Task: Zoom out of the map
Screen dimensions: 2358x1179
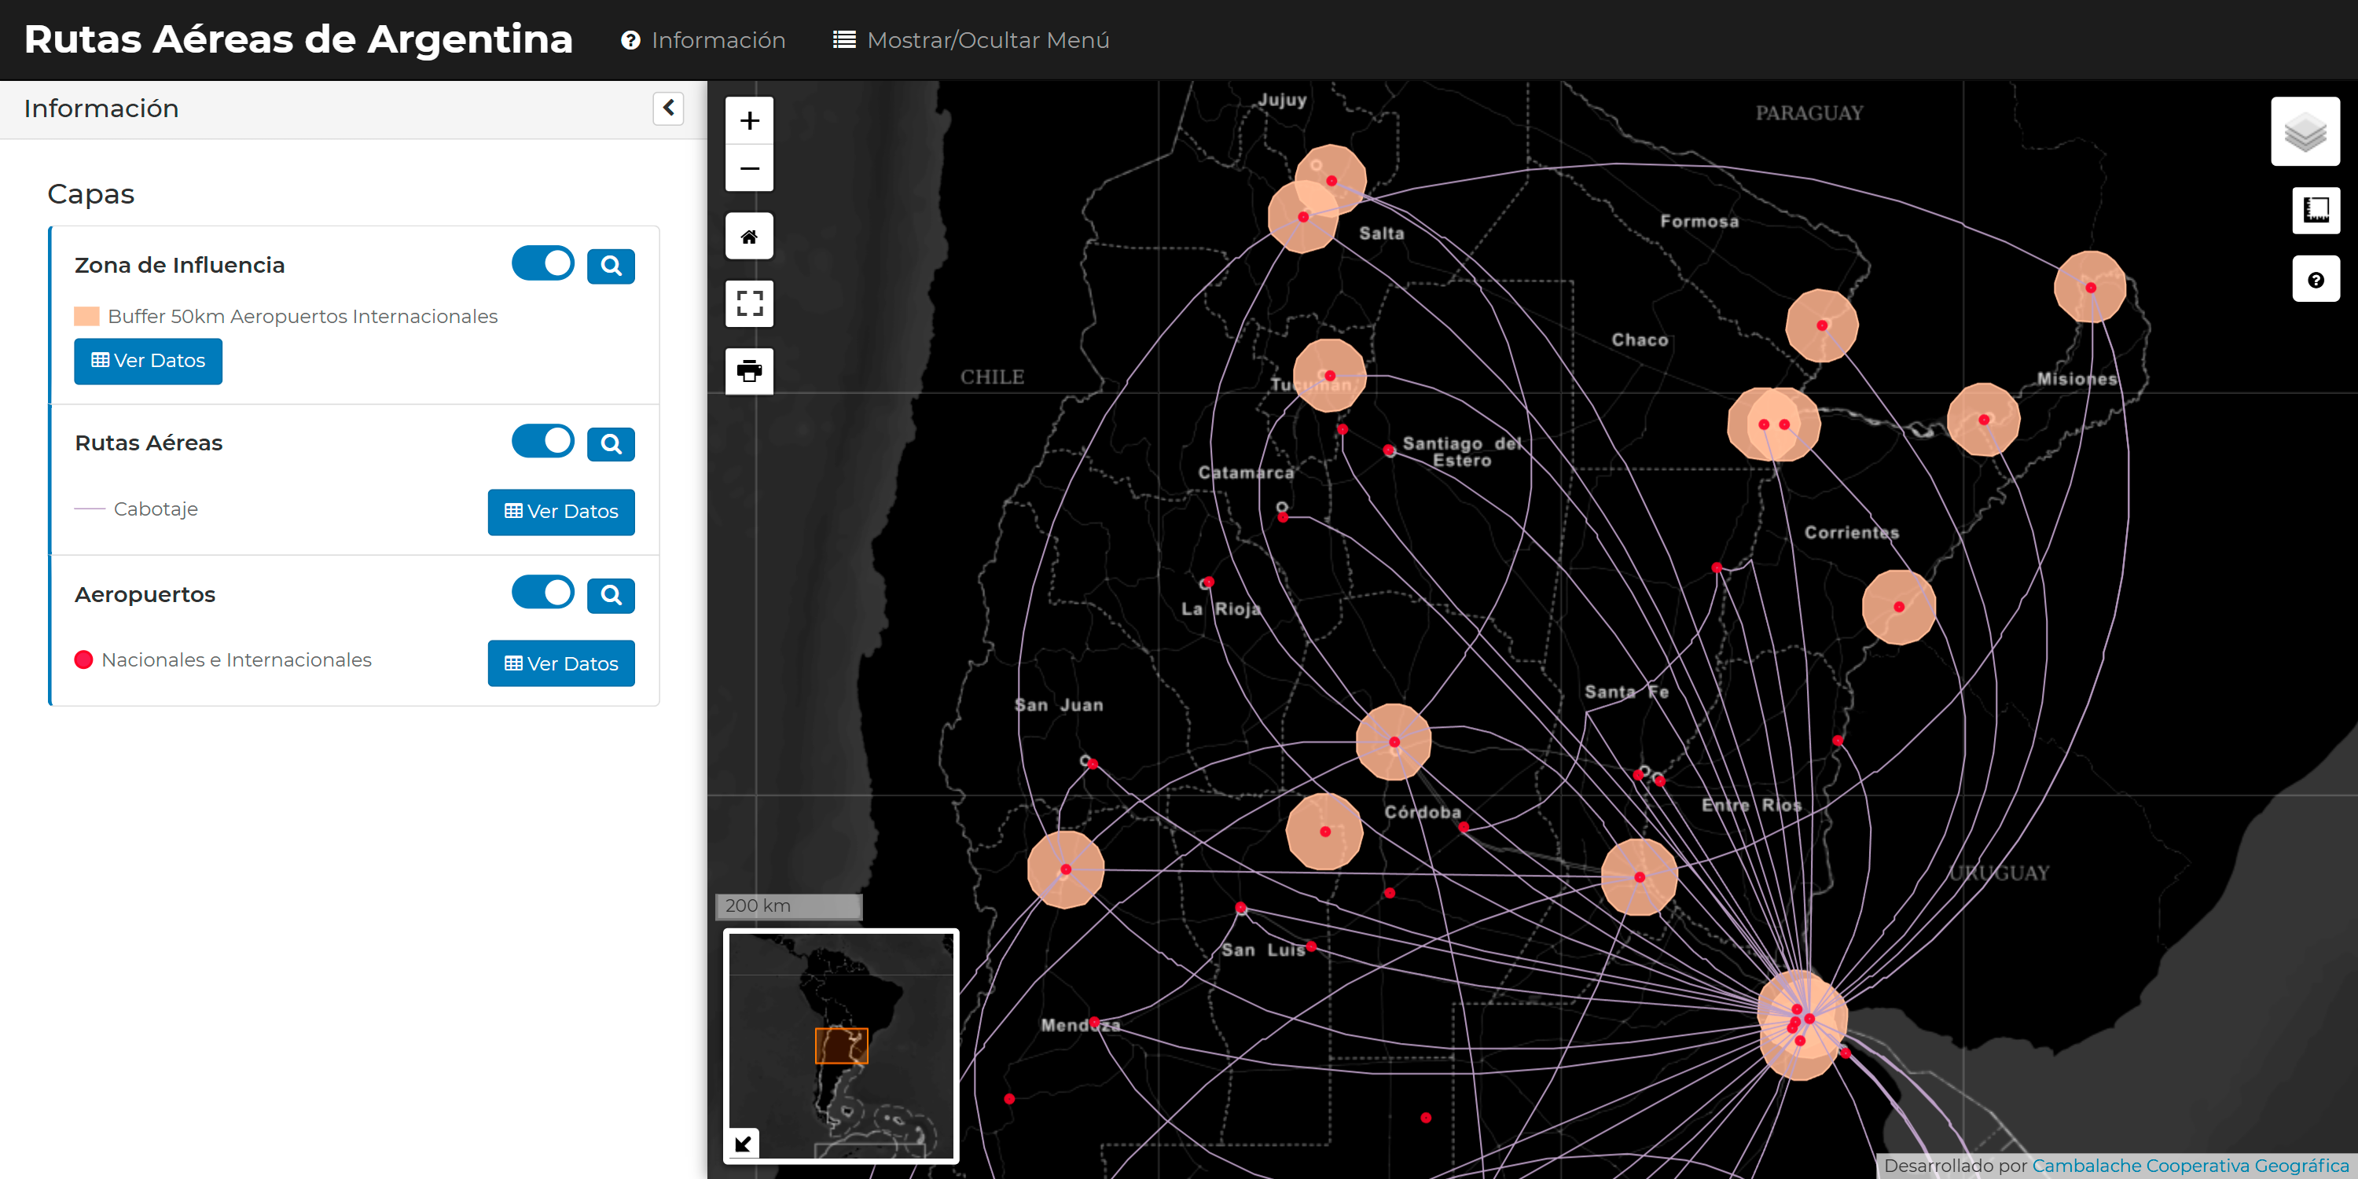Action: (x=749, y=168)
